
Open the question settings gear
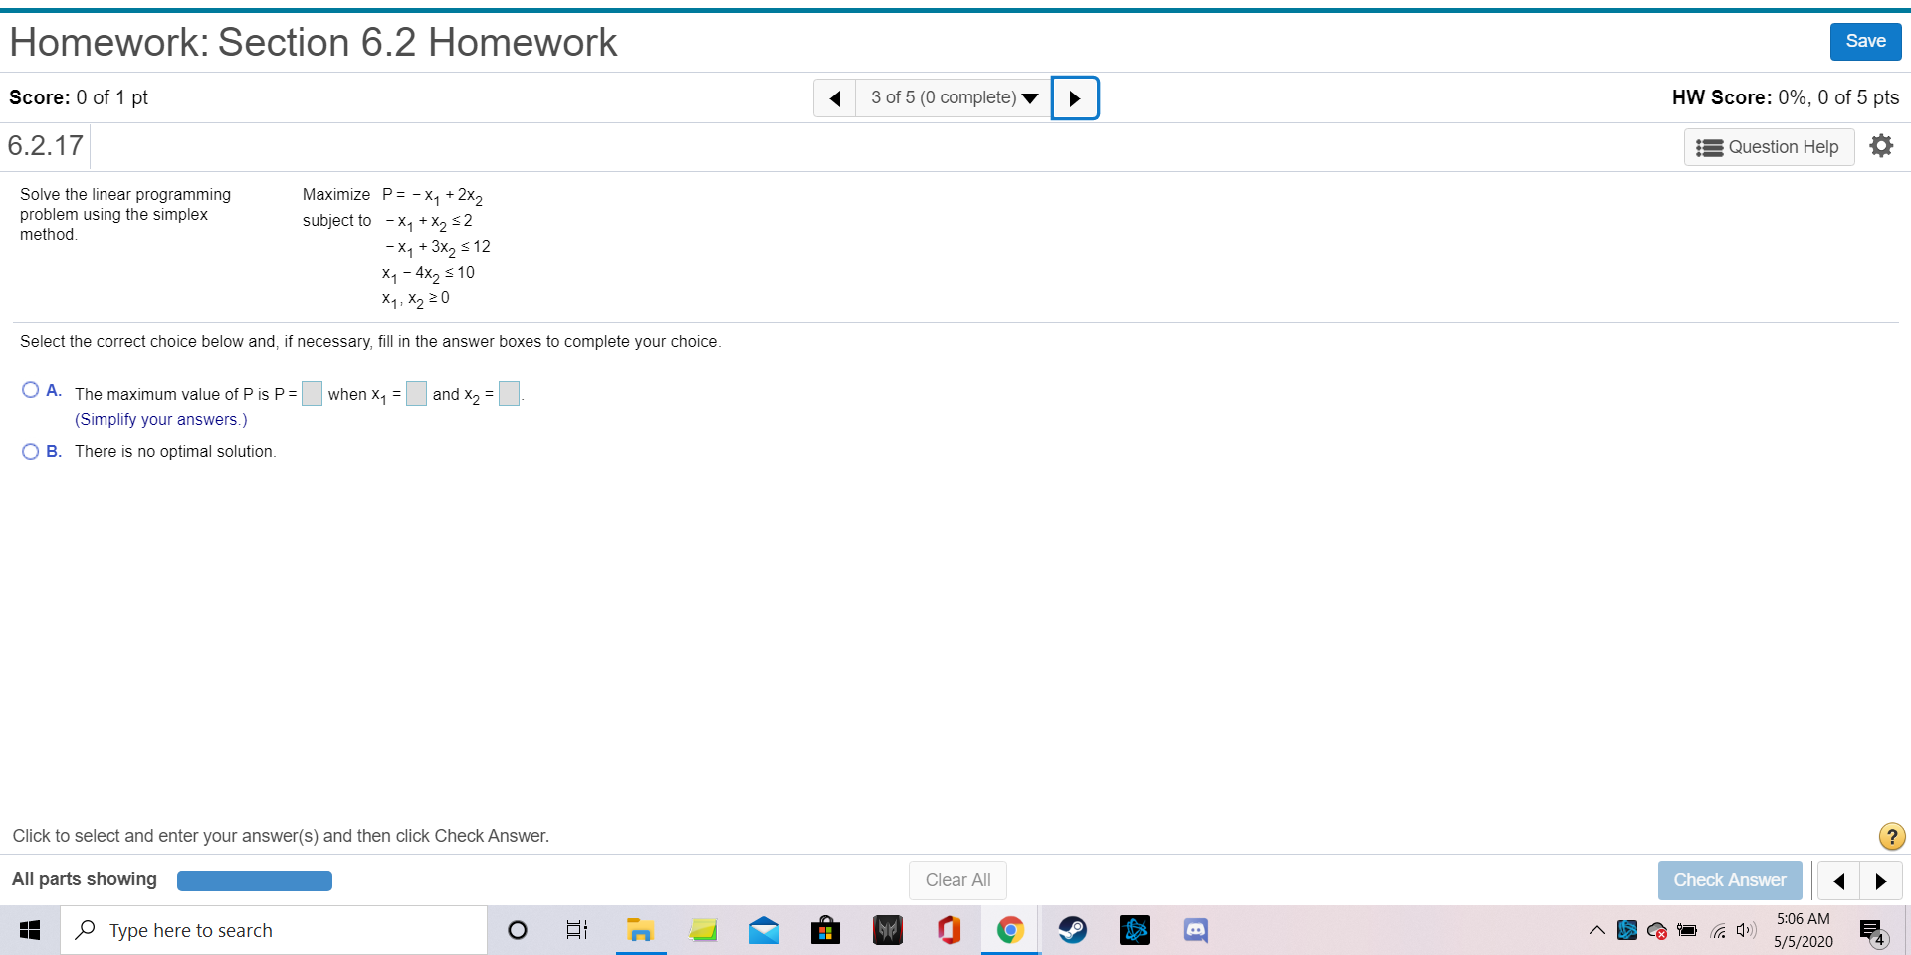1882,145
